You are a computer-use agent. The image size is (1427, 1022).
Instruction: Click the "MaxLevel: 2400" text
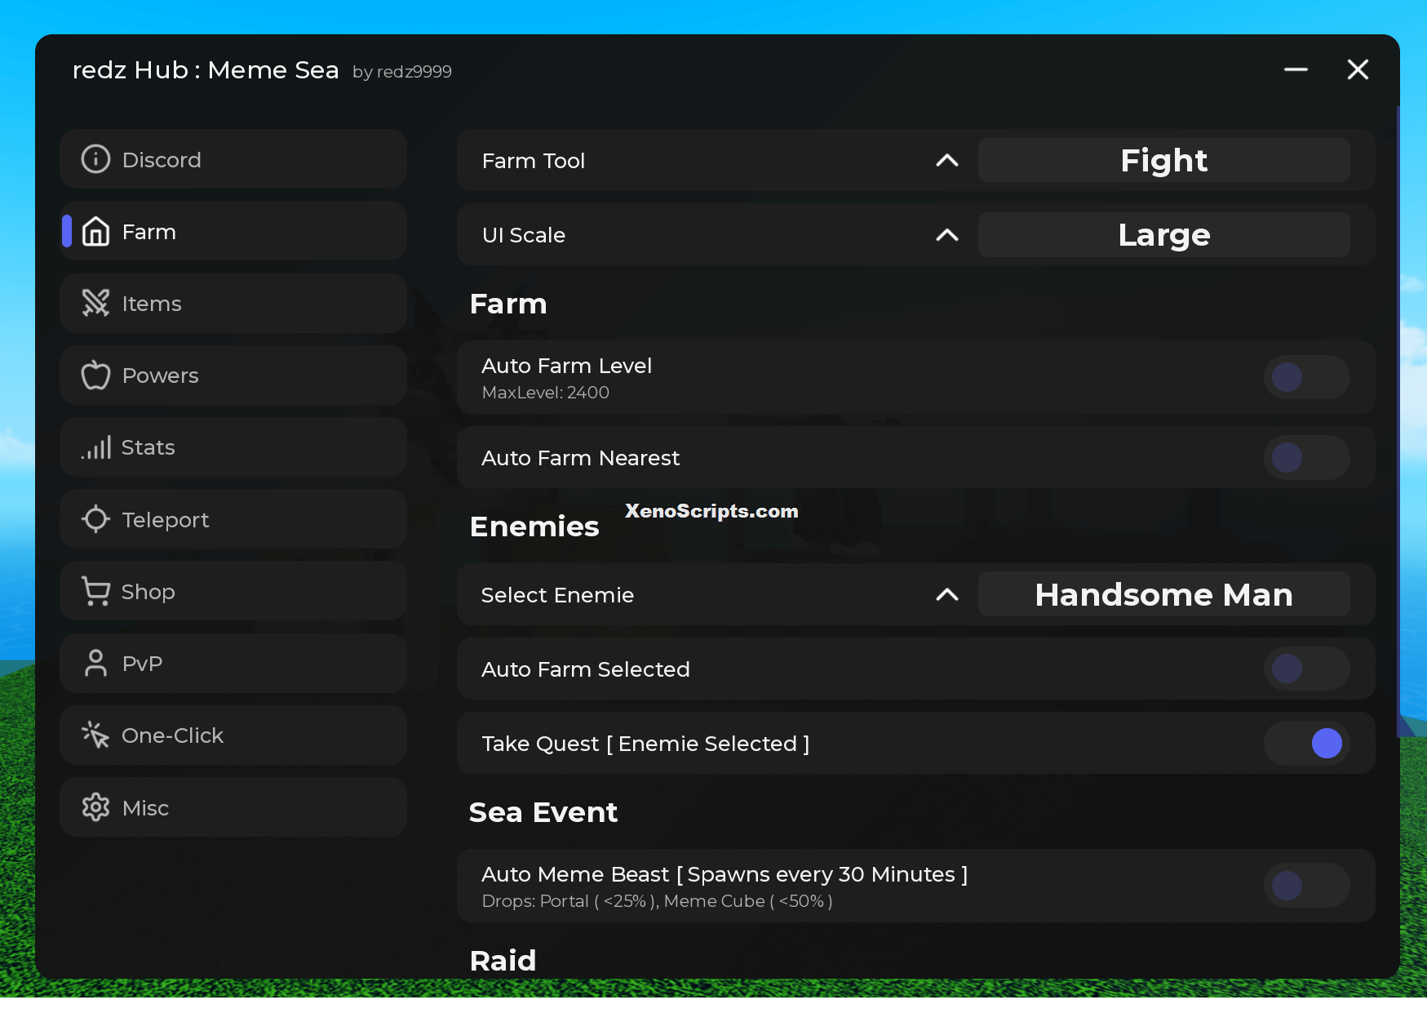(x=545, y=393)
